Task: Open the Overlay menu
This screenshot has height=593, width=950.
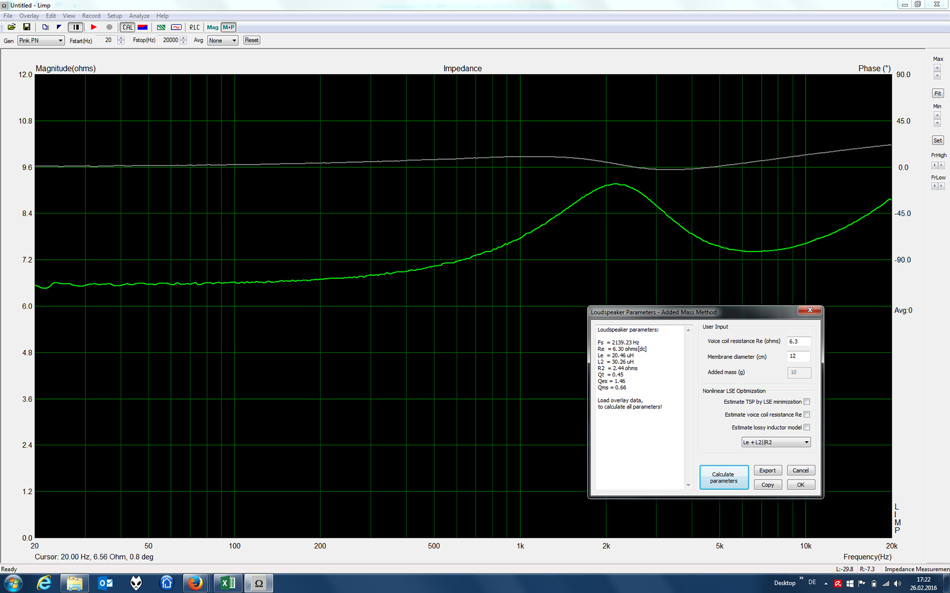Action: pyautogui.click(x=29, y=16)
